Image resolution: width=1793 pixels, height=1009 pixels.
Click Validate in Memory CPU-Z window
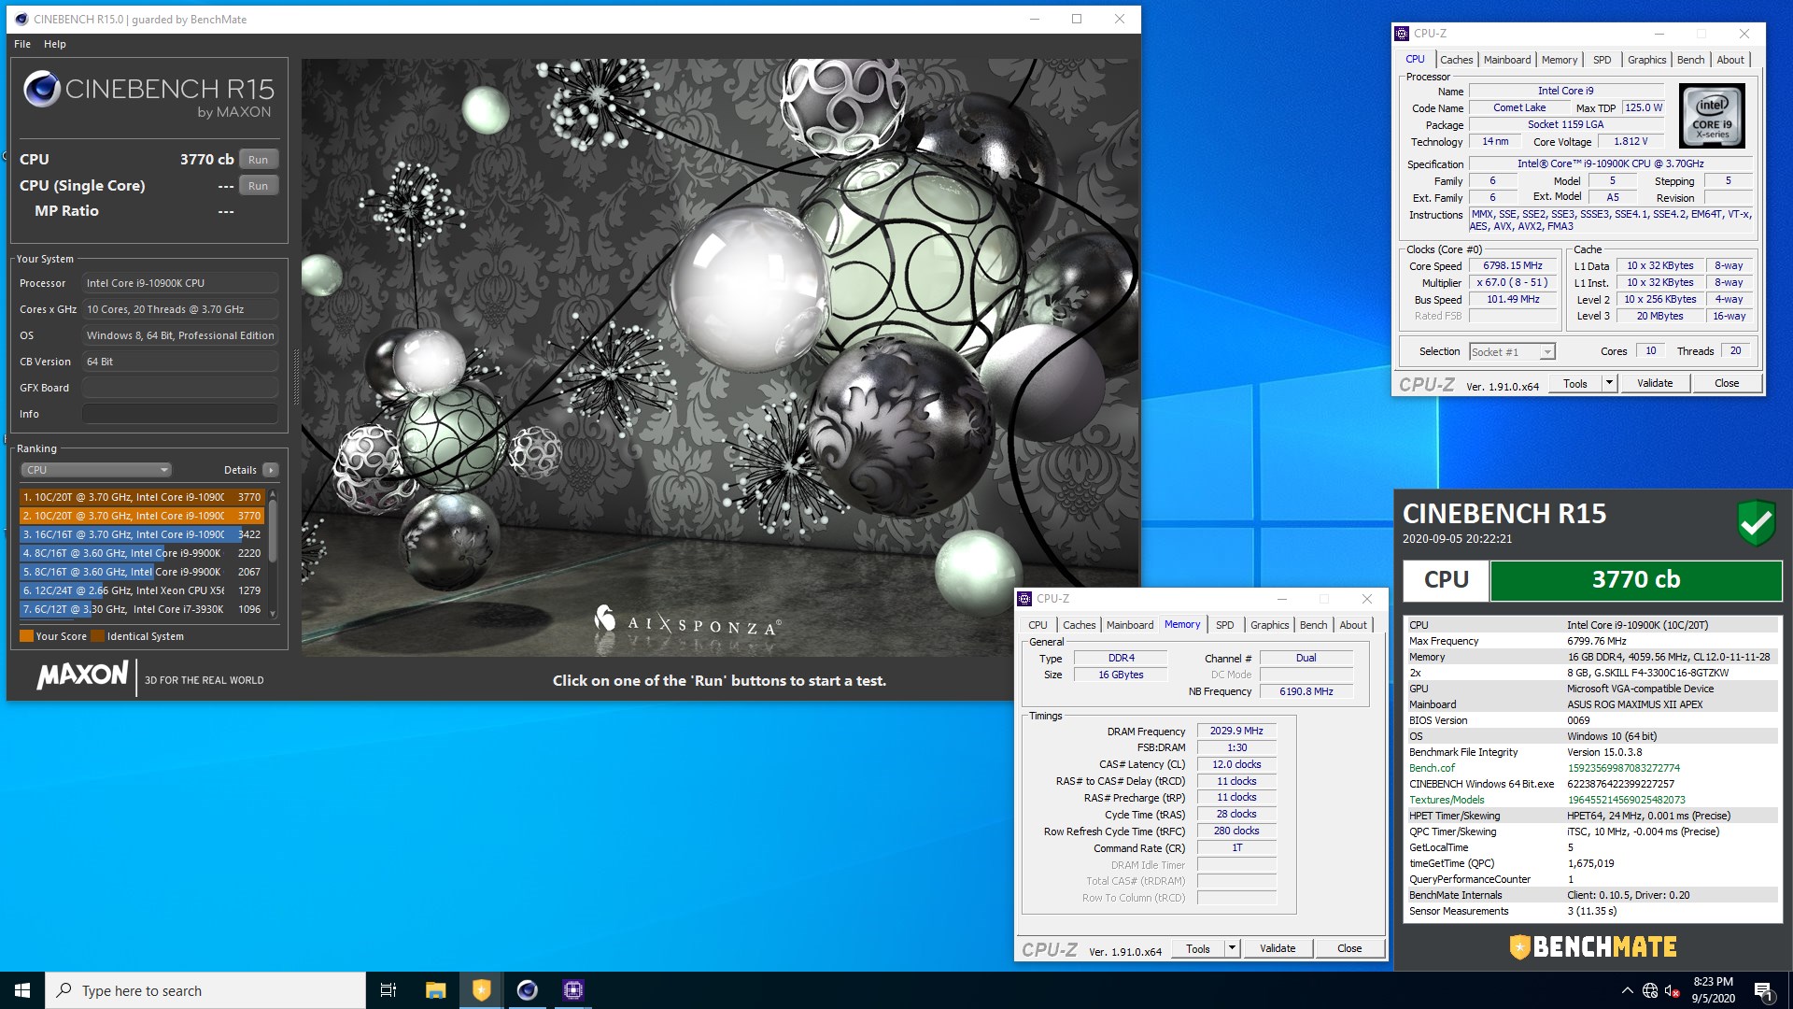[1278, 948]
